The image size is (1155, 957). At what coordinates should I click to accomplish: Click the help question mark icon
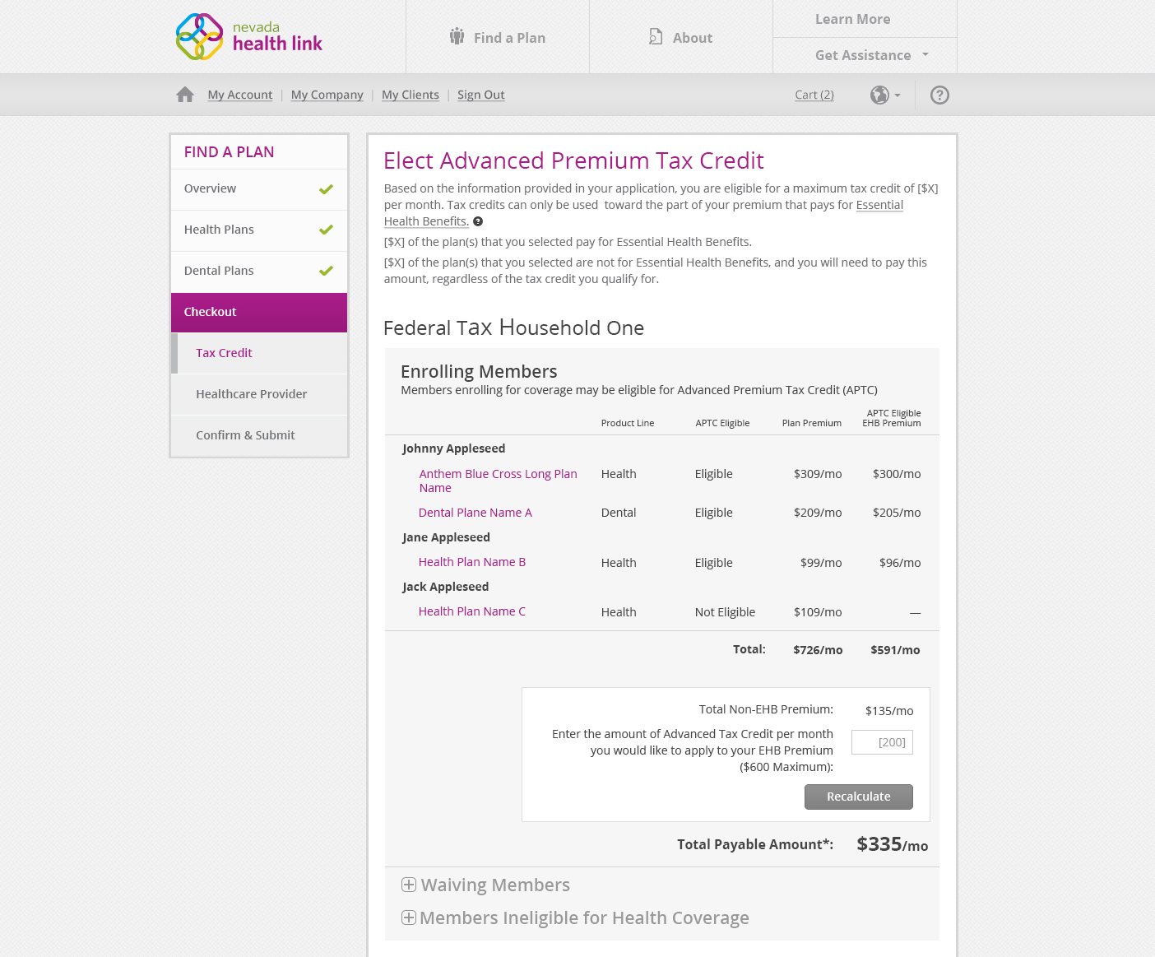939,95
